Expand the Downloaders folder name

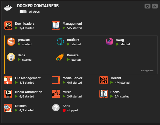tap(25, 24)
